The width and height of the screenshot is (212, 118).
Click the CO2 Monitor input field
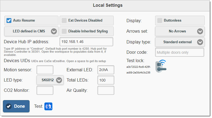click(45, 90)
